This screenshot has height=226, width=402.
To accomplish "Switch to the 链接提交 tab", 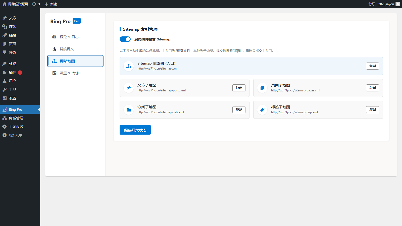I will pos(67,49).
